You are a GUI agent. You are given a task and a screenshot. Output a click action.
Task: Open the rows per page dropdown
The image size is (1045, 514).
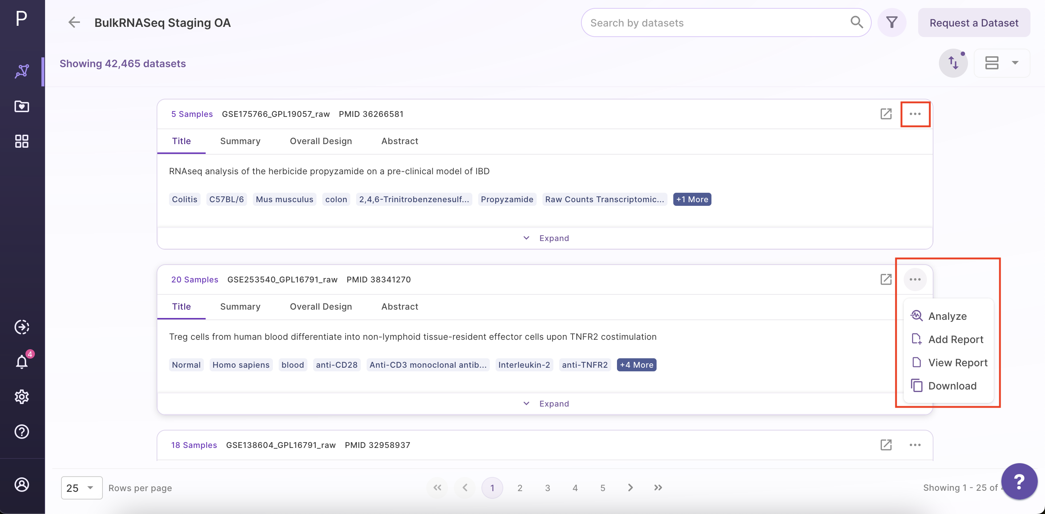pos(81,488)
